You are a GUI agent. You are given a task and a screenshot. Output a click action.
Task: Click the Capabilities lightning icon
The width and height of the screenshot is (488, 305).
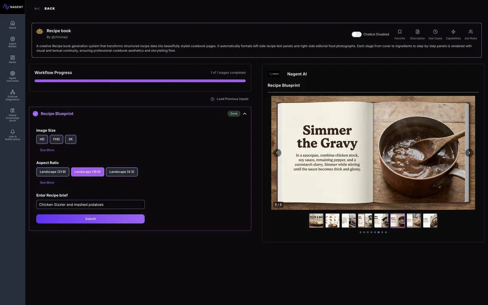point(453,32)
